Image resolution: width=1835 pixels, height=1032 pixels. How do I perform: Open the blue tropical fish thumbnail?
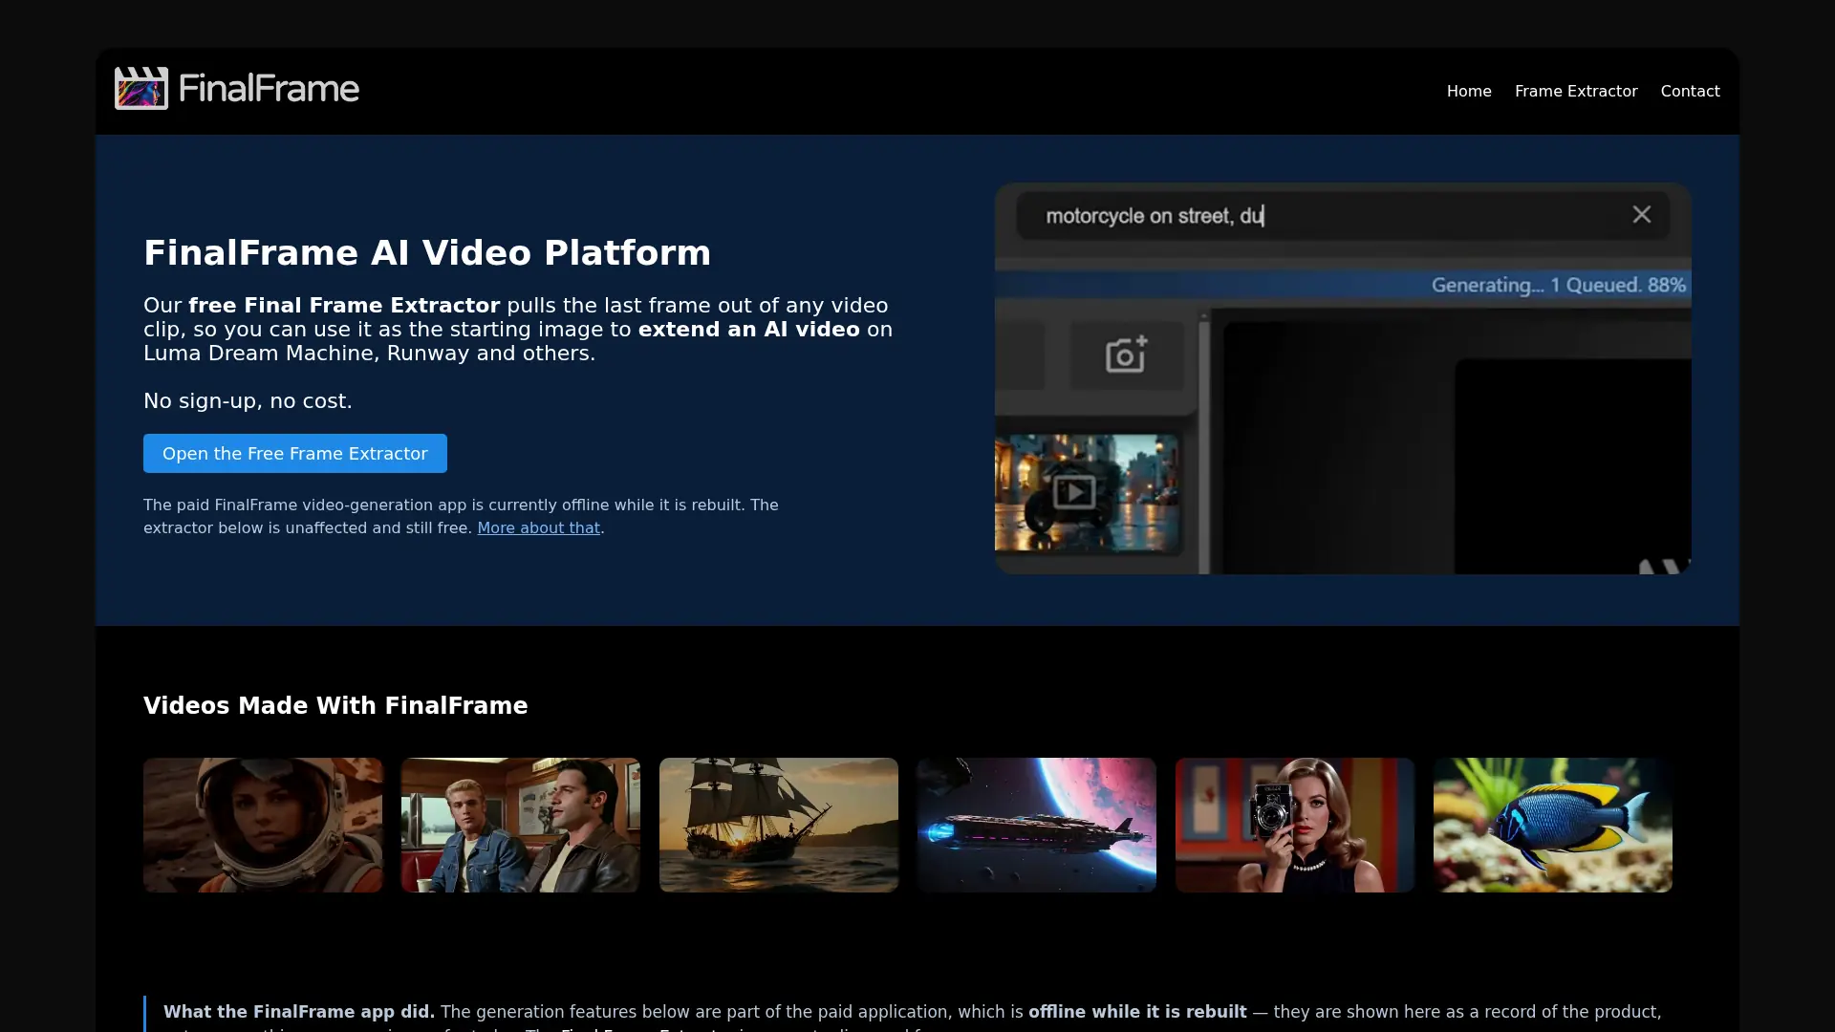1553,825
